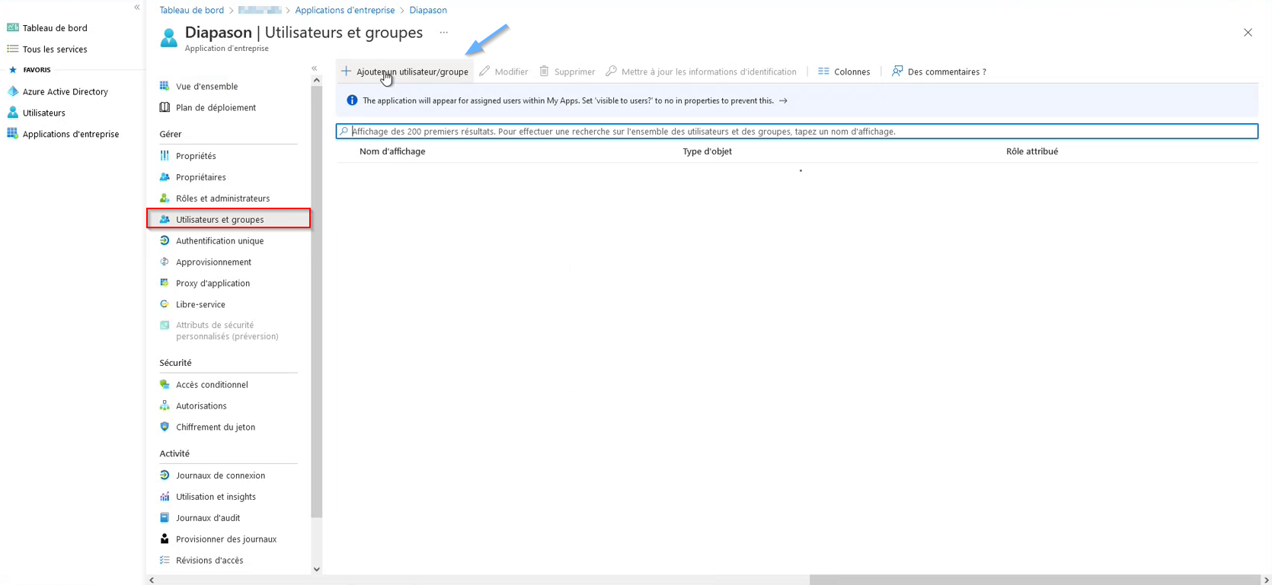Open Authentification unique menu item
Viewport: 1272px width, 585px height.
click(x=219, y=241)
